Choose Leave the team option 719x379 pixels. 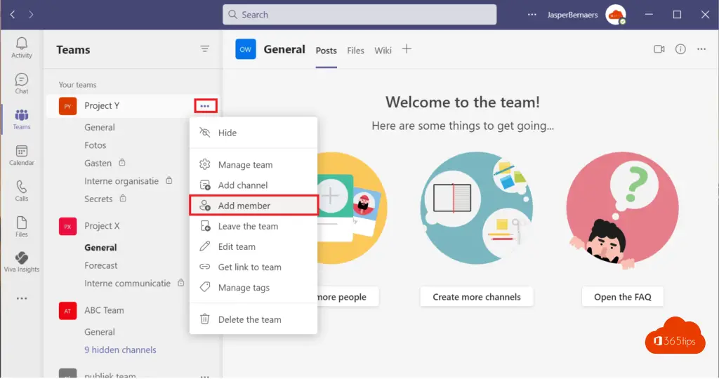pos(253,226)
